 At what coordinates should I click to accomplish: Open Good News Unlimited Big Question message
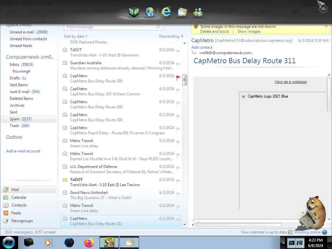121,195
